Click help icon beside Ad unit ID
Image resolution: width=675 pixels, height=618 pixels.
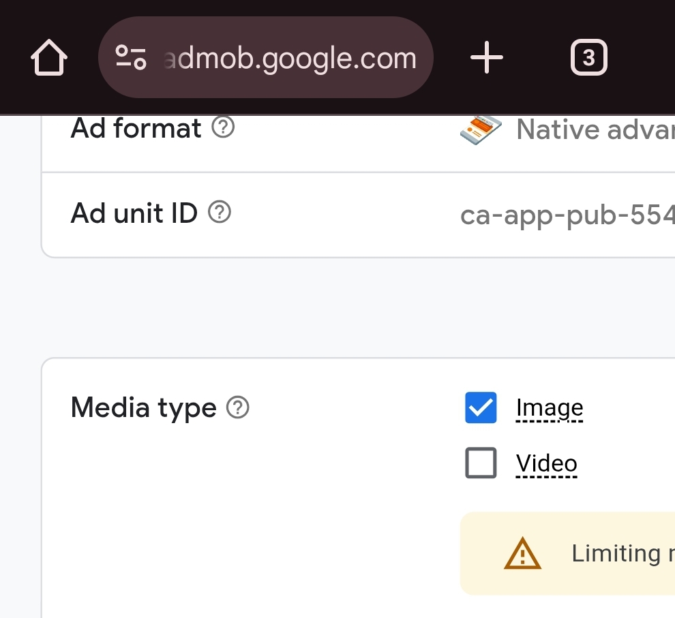click(x=220, y=213)
